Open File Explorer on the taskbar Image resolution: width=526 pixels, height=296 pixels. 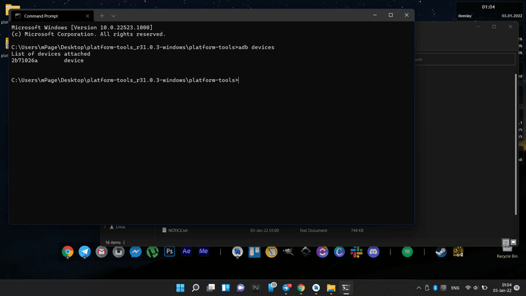(x=331, y=288)
